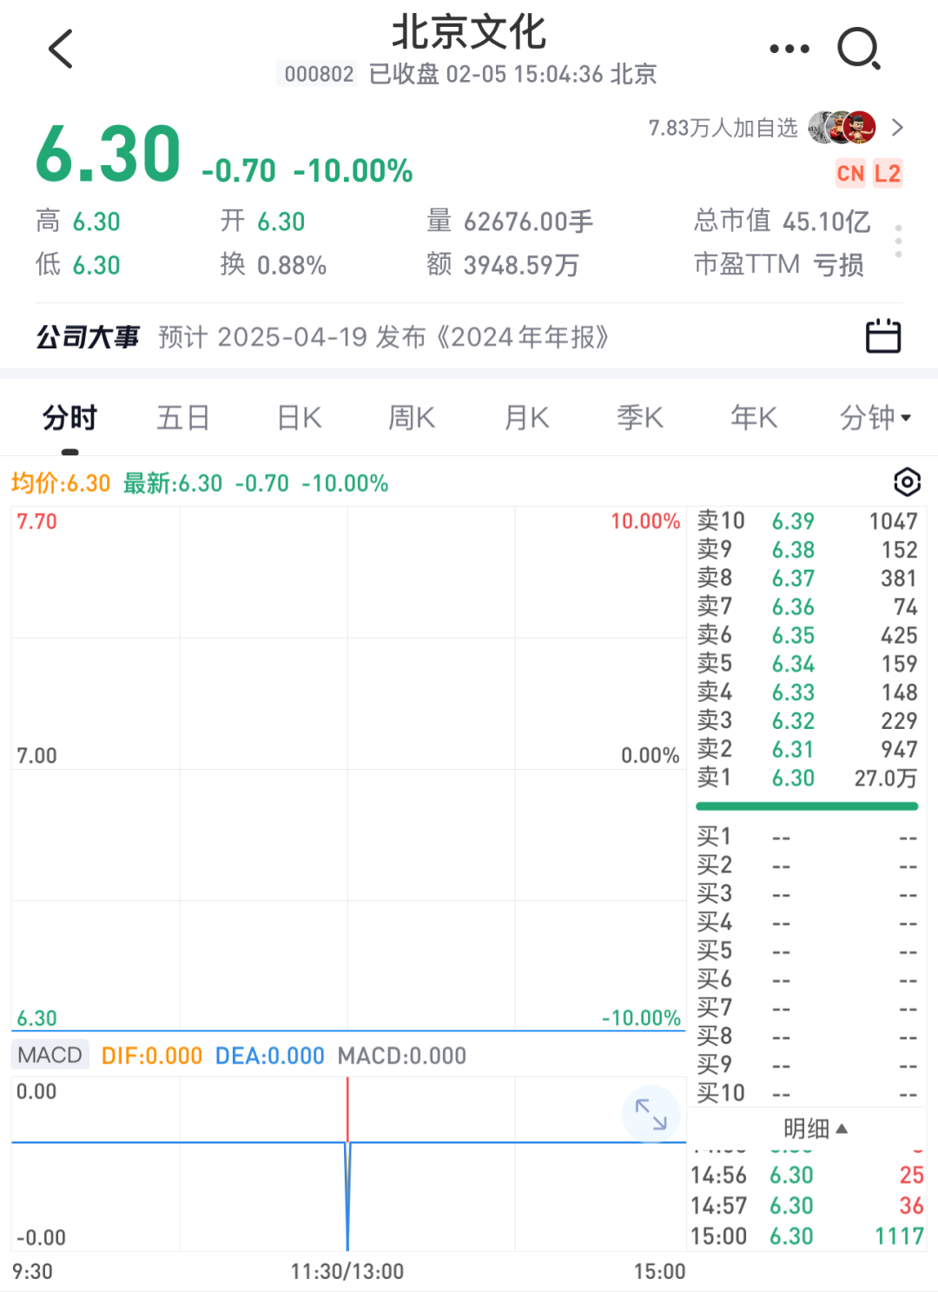938x1292 pixels.
Task: Switch to the 日K daily chart tab
Action: coord(300,418)
